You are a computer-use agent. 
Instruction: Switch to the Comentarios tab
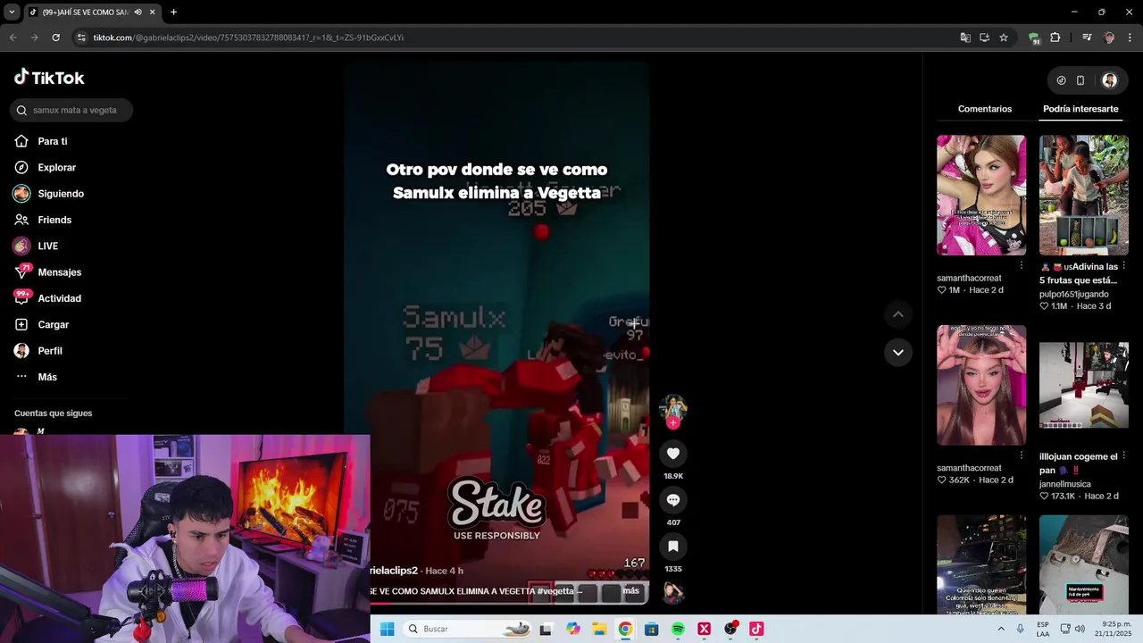(x=985, y=109)
